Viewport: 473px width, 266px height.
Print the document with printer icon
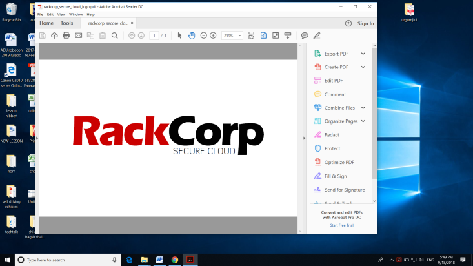(66, 36)
